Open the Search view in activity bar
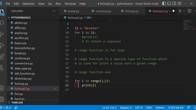This screenshot has width=196, height=110. pos(2,23)
